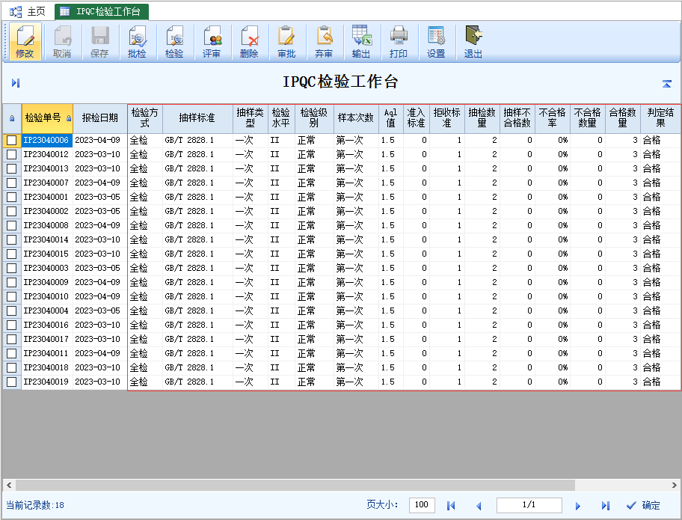Click the 抽检数量 column header
This screenshot has height=520, width=682.
482,118
